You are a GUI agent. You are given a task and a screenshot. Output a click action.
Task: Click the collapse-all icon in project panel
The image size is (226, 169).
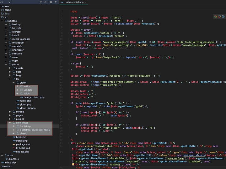coord(46,2)
